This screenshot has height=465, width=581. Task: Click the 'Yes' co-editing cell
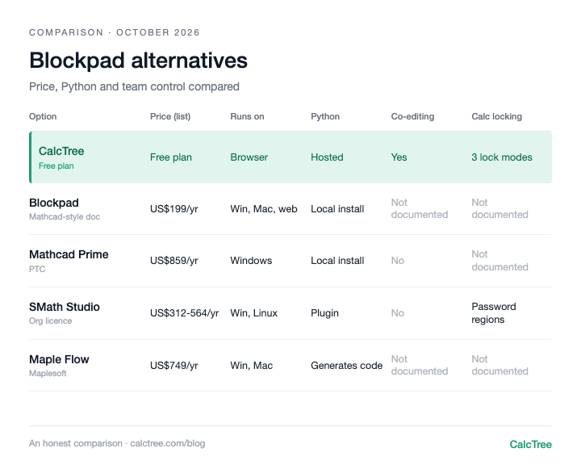click(399, 157)
